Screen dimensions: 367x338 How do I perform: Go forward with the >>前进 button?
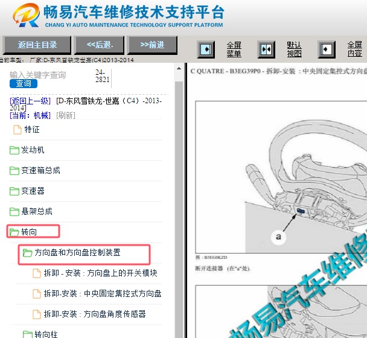(x=152, y=45)
